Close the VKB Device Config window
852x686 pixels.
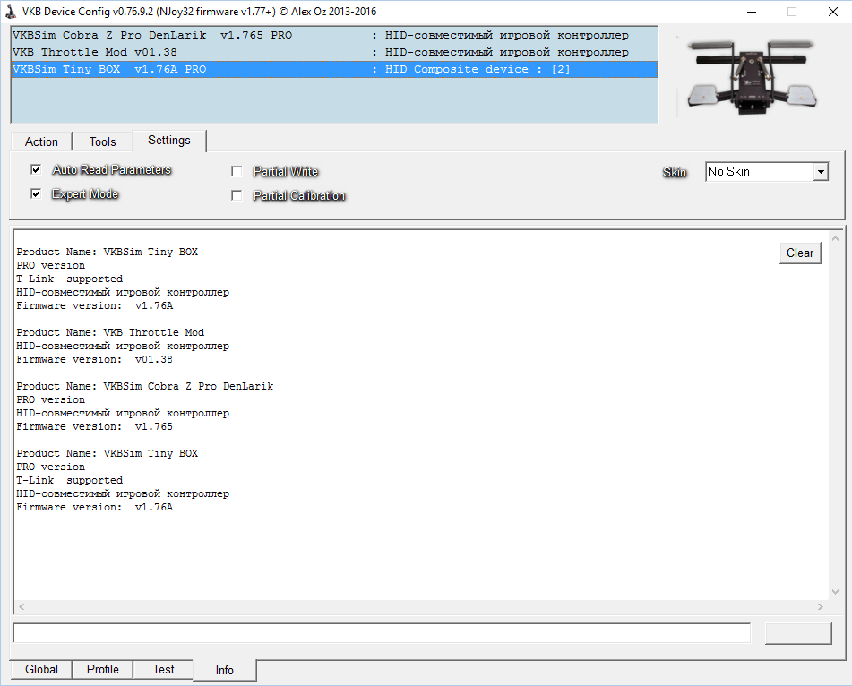click(832, 12)
